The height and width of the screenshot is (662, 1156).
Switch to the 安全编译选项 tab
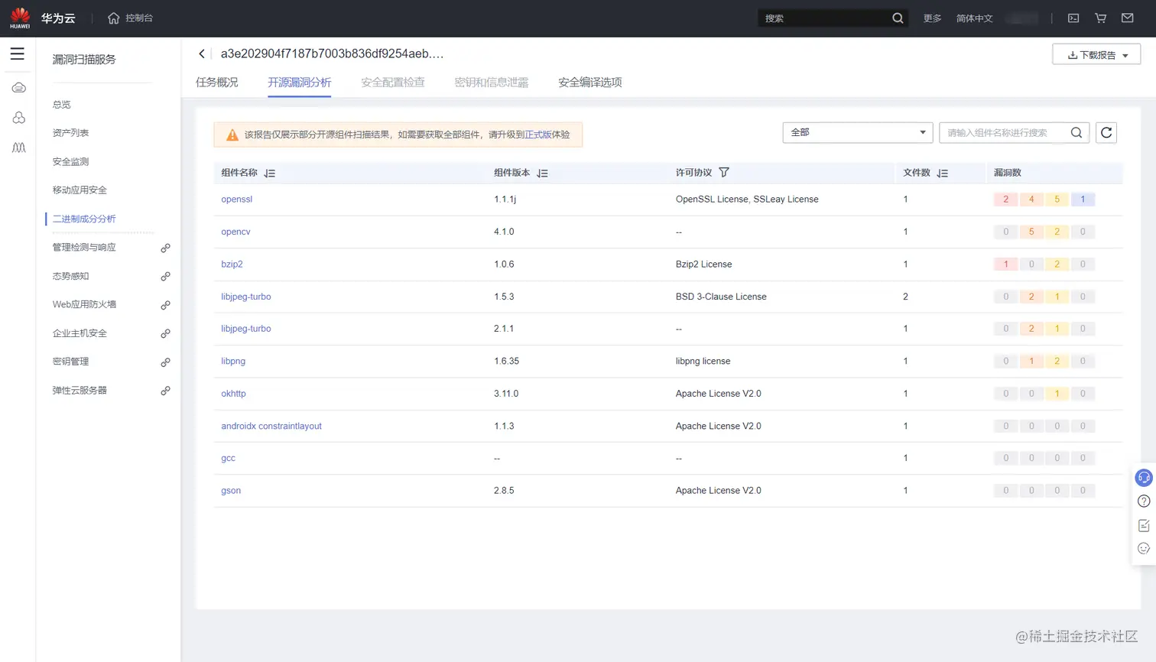tap(589, 82)
